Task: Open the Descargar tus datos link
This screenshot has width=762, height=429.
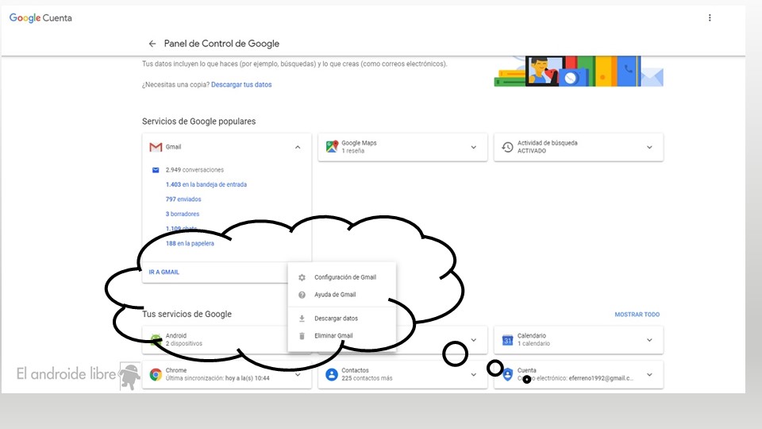Action: [241, 85]
